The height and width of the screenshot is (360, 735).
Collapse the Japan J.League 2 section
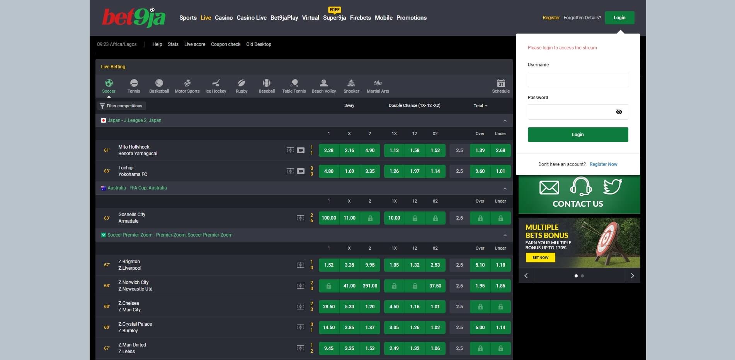[504, 120]
